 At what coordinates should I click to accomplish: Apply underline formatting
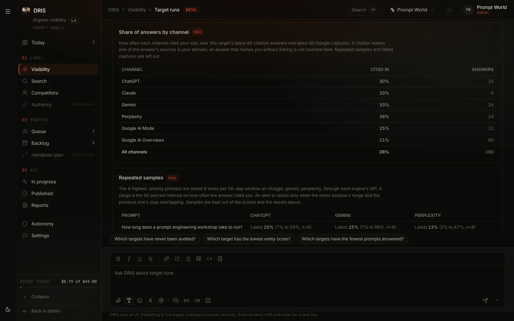[x=140, y=259]
